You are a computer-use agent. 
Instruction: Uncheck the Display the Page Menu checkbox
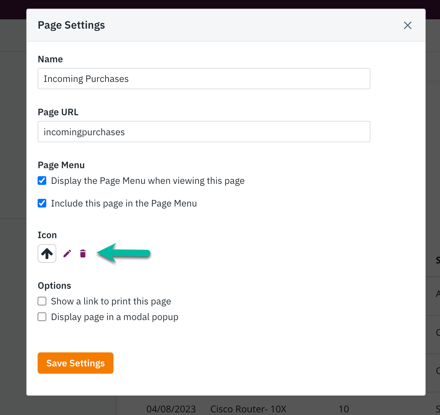point(42,181)
